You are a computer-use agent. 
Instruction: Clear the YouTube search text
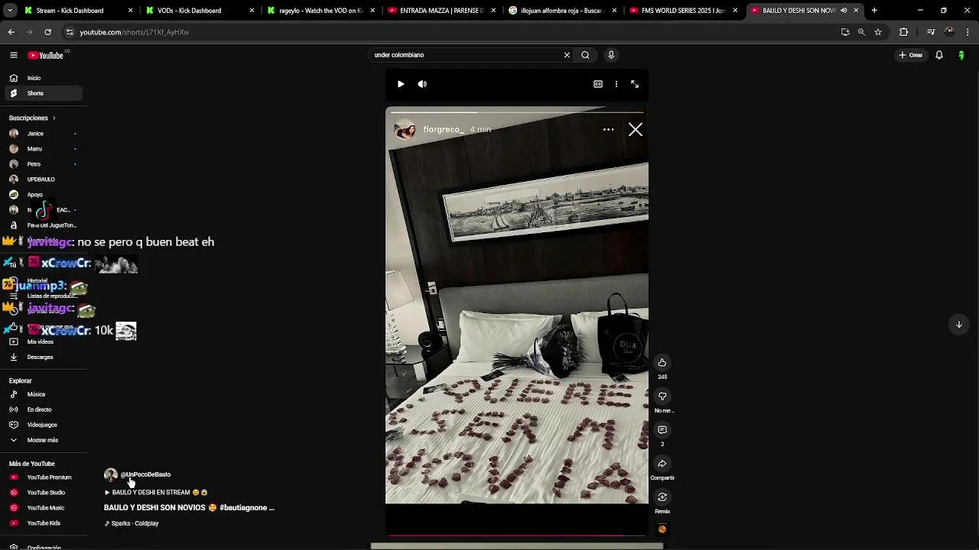point(567,55)
